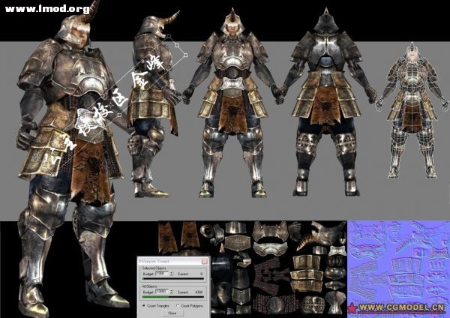Click the All Objects budget input field
The image size is (450, 318).
[160, 292]
